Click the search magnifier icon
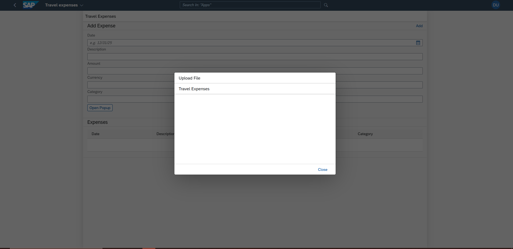Image resolution: width=513 pixels, height=249 pixels. tap(326, 5)
